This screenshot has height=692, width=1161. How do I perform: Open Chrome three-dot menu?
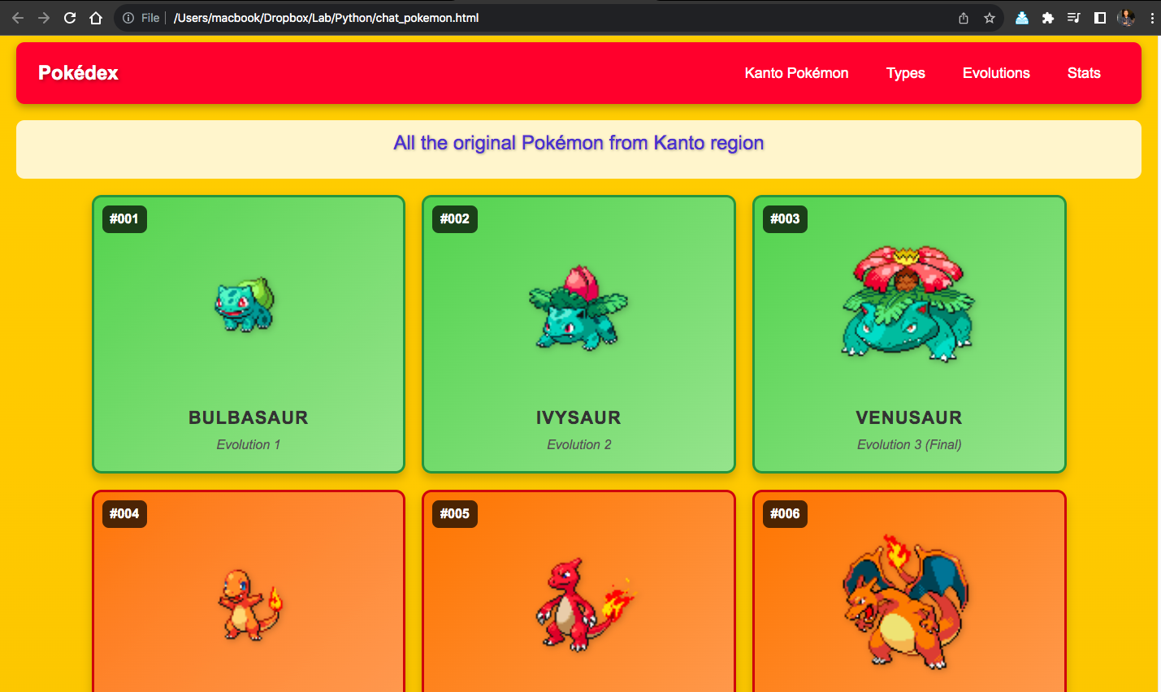tap(1152, 18)
